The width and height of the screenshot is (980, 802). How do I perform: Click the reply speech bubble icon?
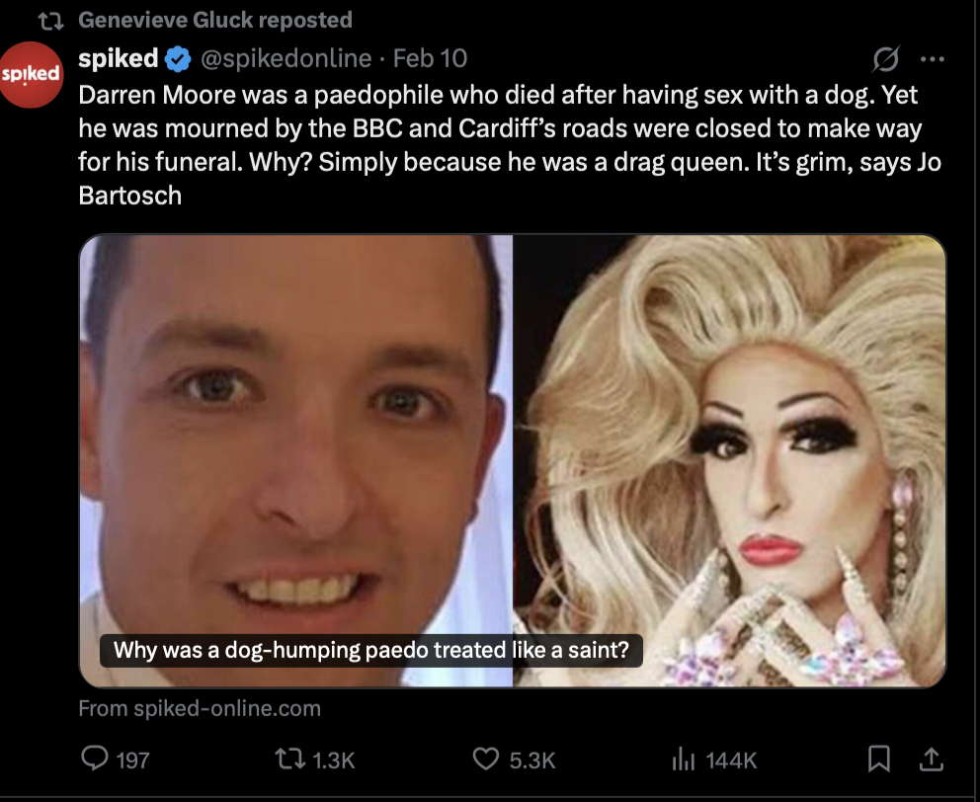tap(95, 759)
